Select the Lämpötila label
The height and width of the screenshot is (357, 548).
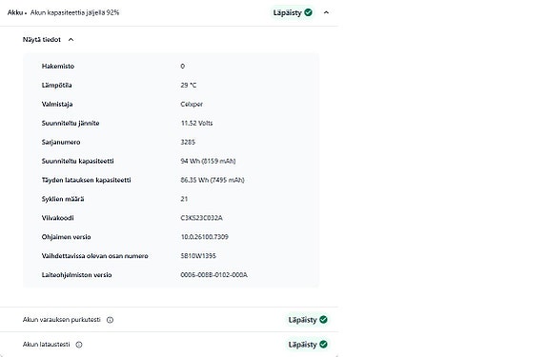pos(56,85)
